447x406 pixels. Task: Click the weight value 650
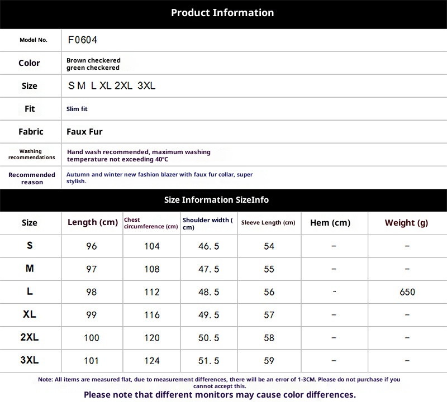click(407, 292)
